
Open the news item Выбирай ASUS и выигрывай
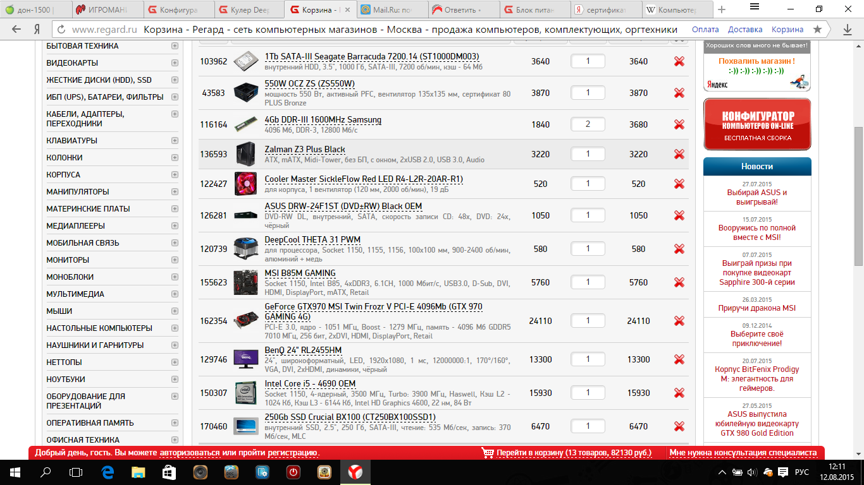pyautogui.click(x=757, y=197)
